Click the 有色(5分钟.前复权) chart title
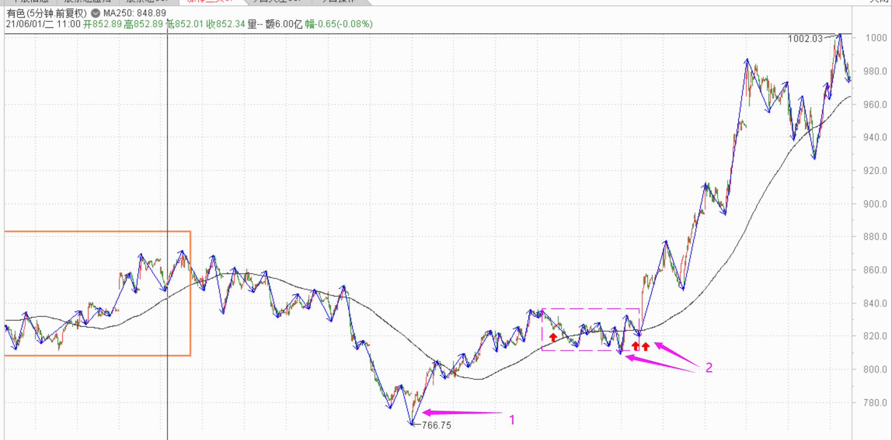Screen dimensions: 892x440 [47, 13]
